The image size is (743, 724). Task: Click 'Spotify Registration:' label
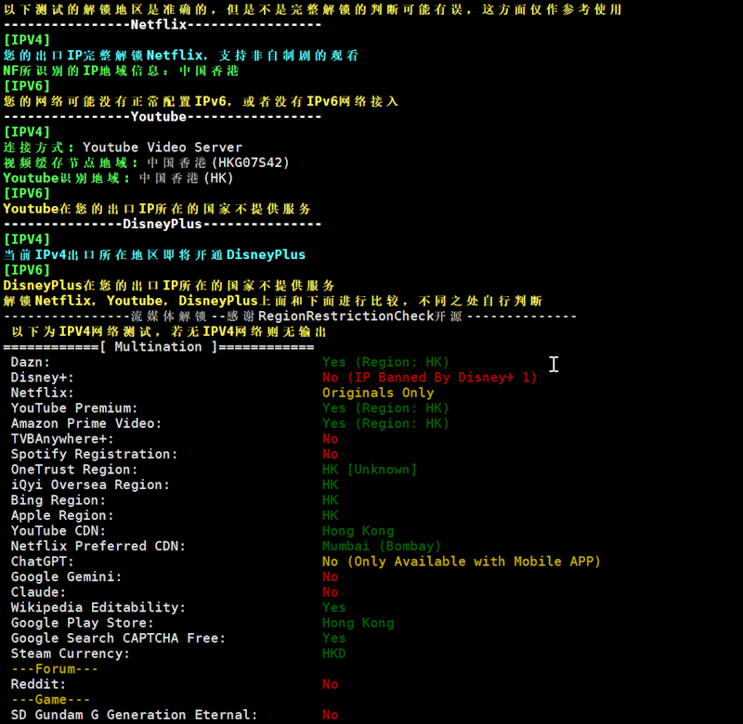94,454
